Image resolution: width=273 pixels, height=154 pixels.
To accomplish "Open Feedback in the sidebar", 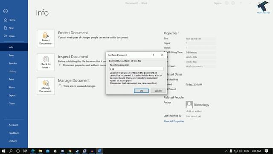I will [14, 133].
